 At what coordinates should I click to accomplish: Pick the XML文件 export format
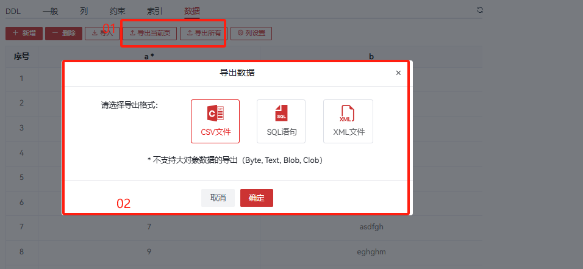click(x=348, y=121)
